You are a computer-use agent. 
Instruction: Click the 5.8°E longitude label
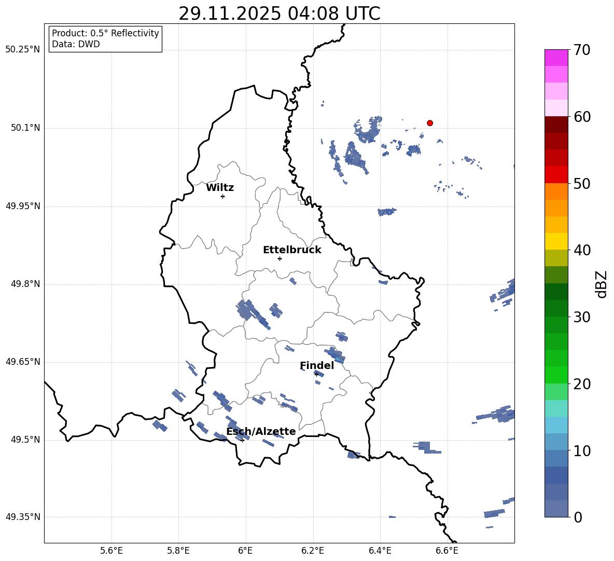pyautogui.click(x=178, y=551)
